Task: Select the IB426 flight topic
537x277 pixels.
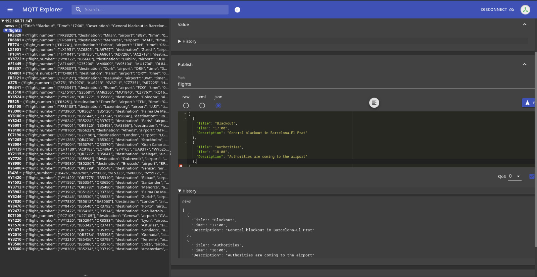Action: 88,173
